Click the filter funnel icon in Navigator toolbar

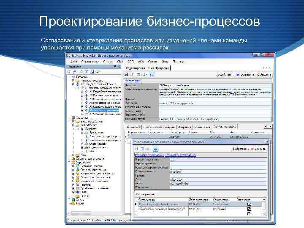87,72
